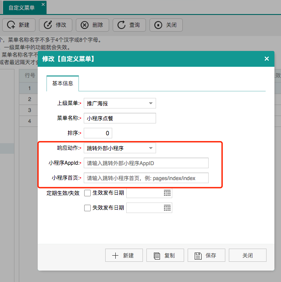Click the 关闭 icon in the top toolbar
This screenshot has height=282, width=281.
[159, 25]
